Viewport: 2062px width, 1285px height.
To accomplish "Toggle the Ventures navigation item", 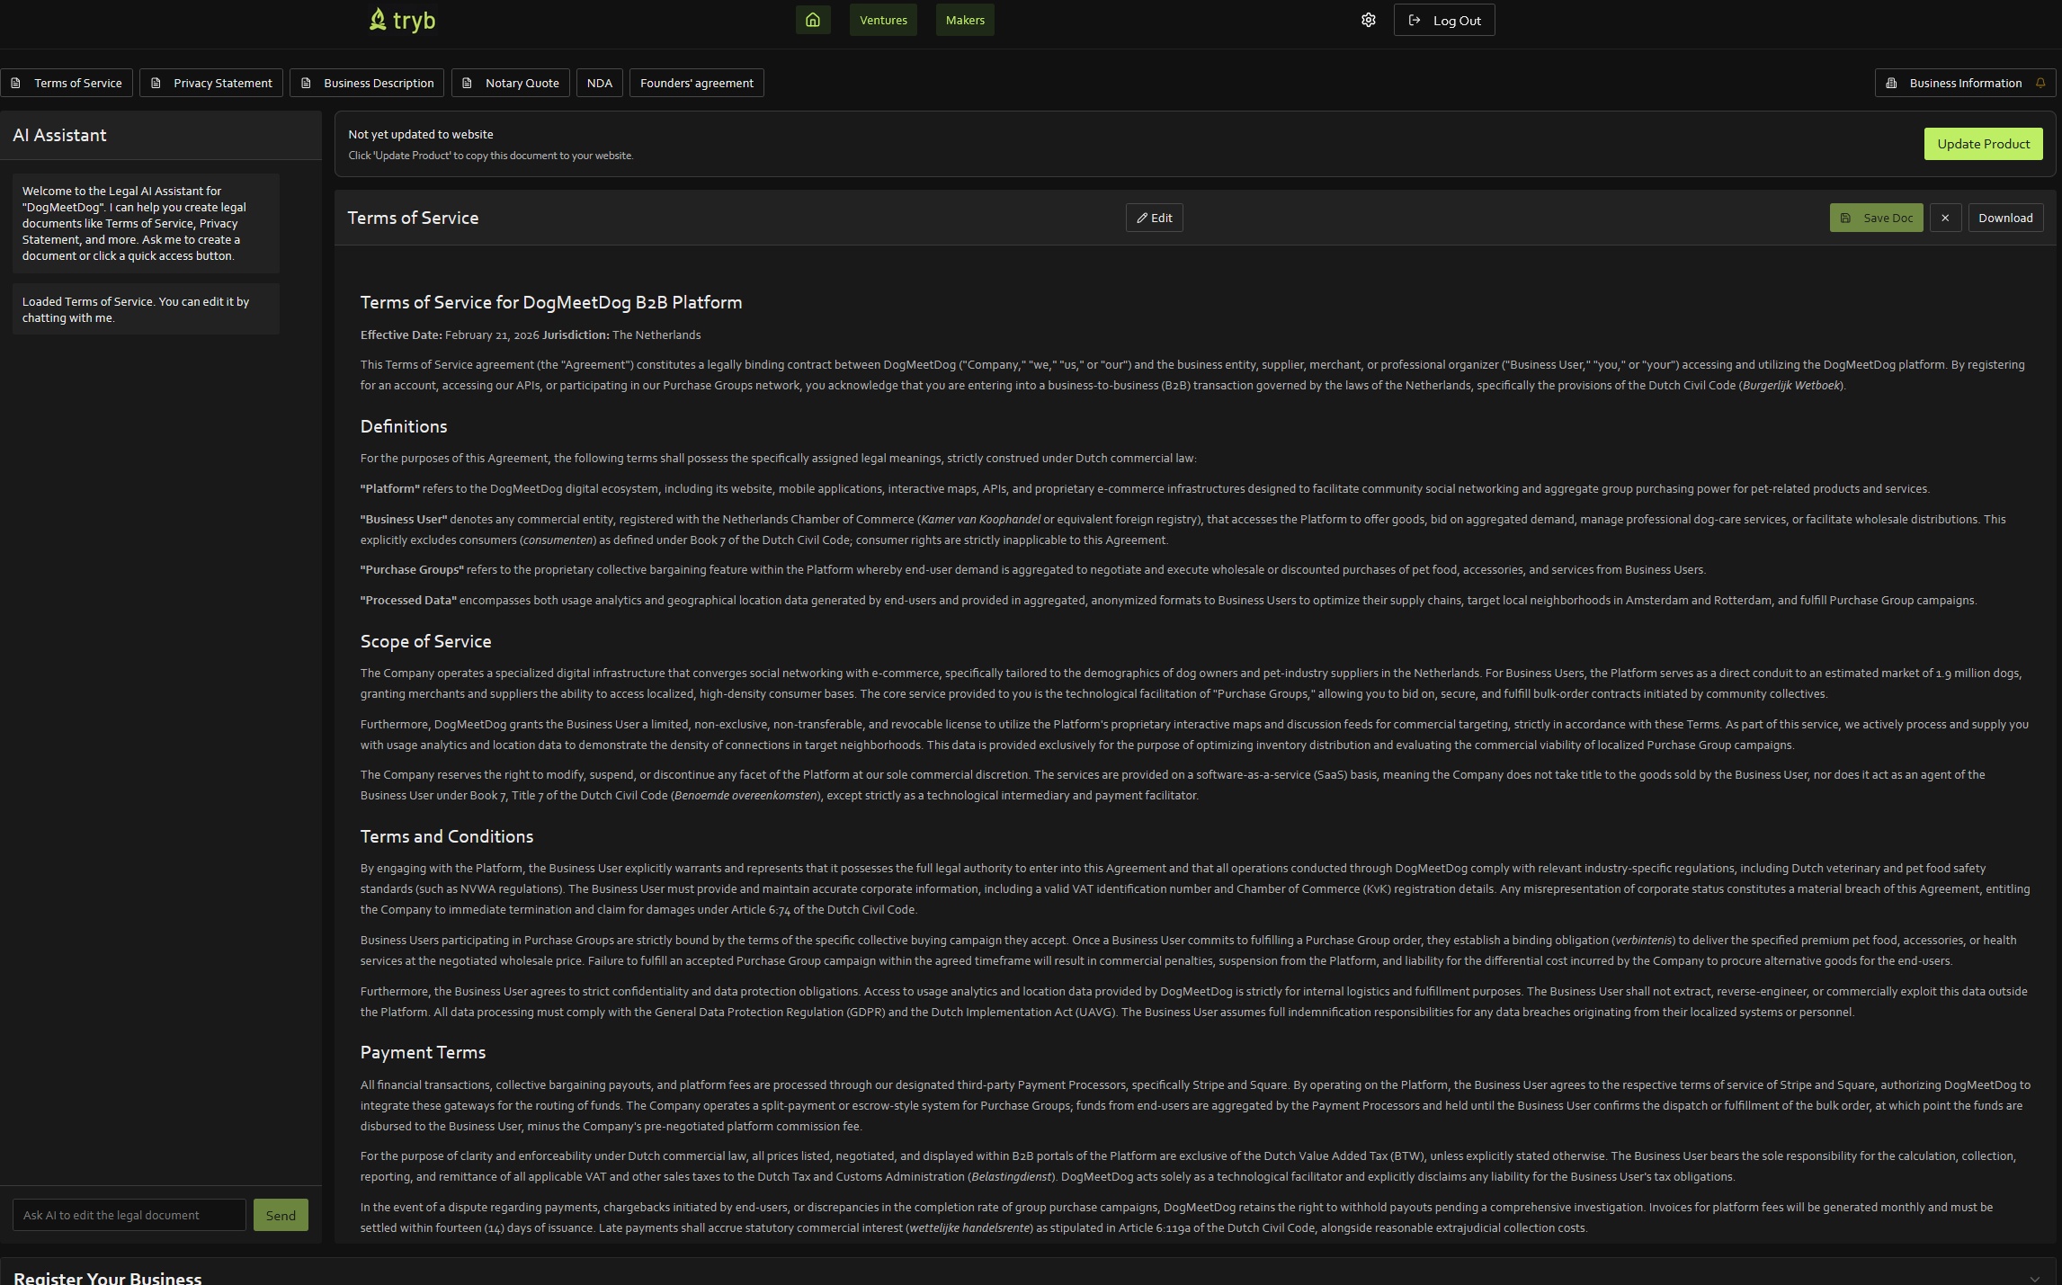I will coord(882,20).
